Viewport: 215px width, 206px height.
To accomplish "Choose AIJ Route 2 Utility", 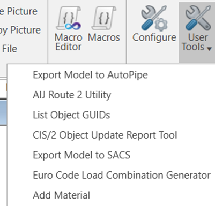I will [72, 95].
